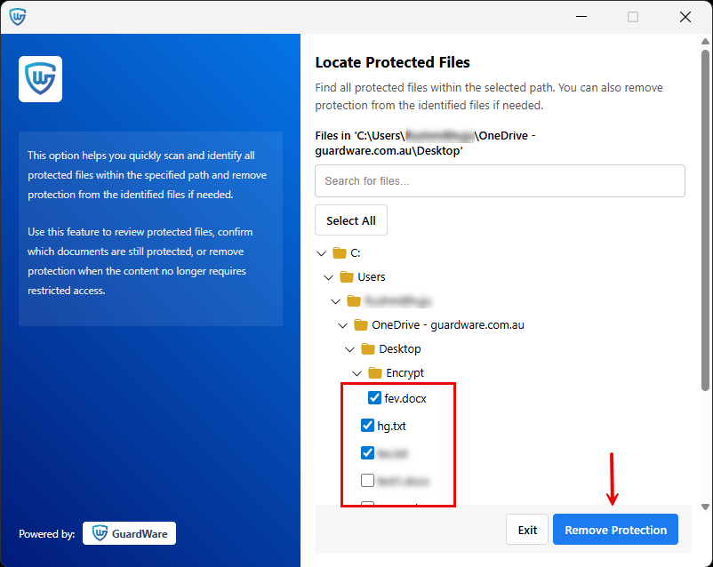Click the GuardWare icon in the title bar
Viewport: 713px width, 567px height.
pyautogui.click(x=18, y=16)
